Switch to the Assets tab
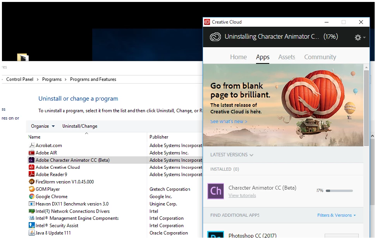The image size is (375, 238). tap(287, 57)
